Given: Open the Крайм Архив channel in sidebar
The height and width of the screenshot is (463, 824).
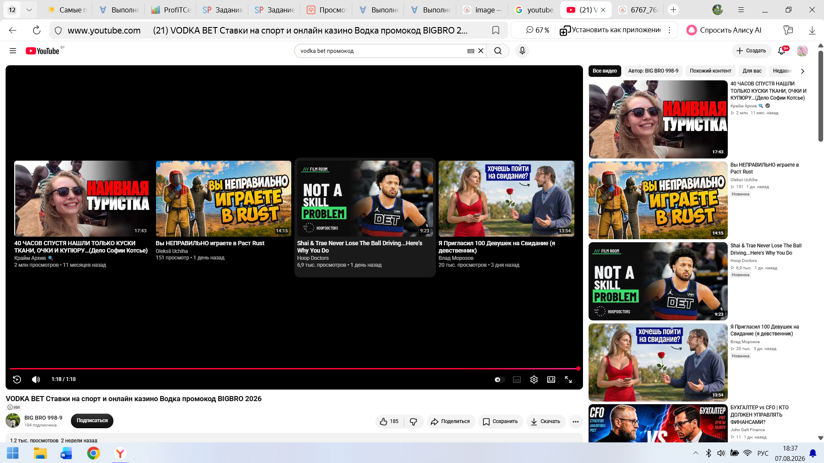Looking at the screenshot, I should [x=743, y=106].
